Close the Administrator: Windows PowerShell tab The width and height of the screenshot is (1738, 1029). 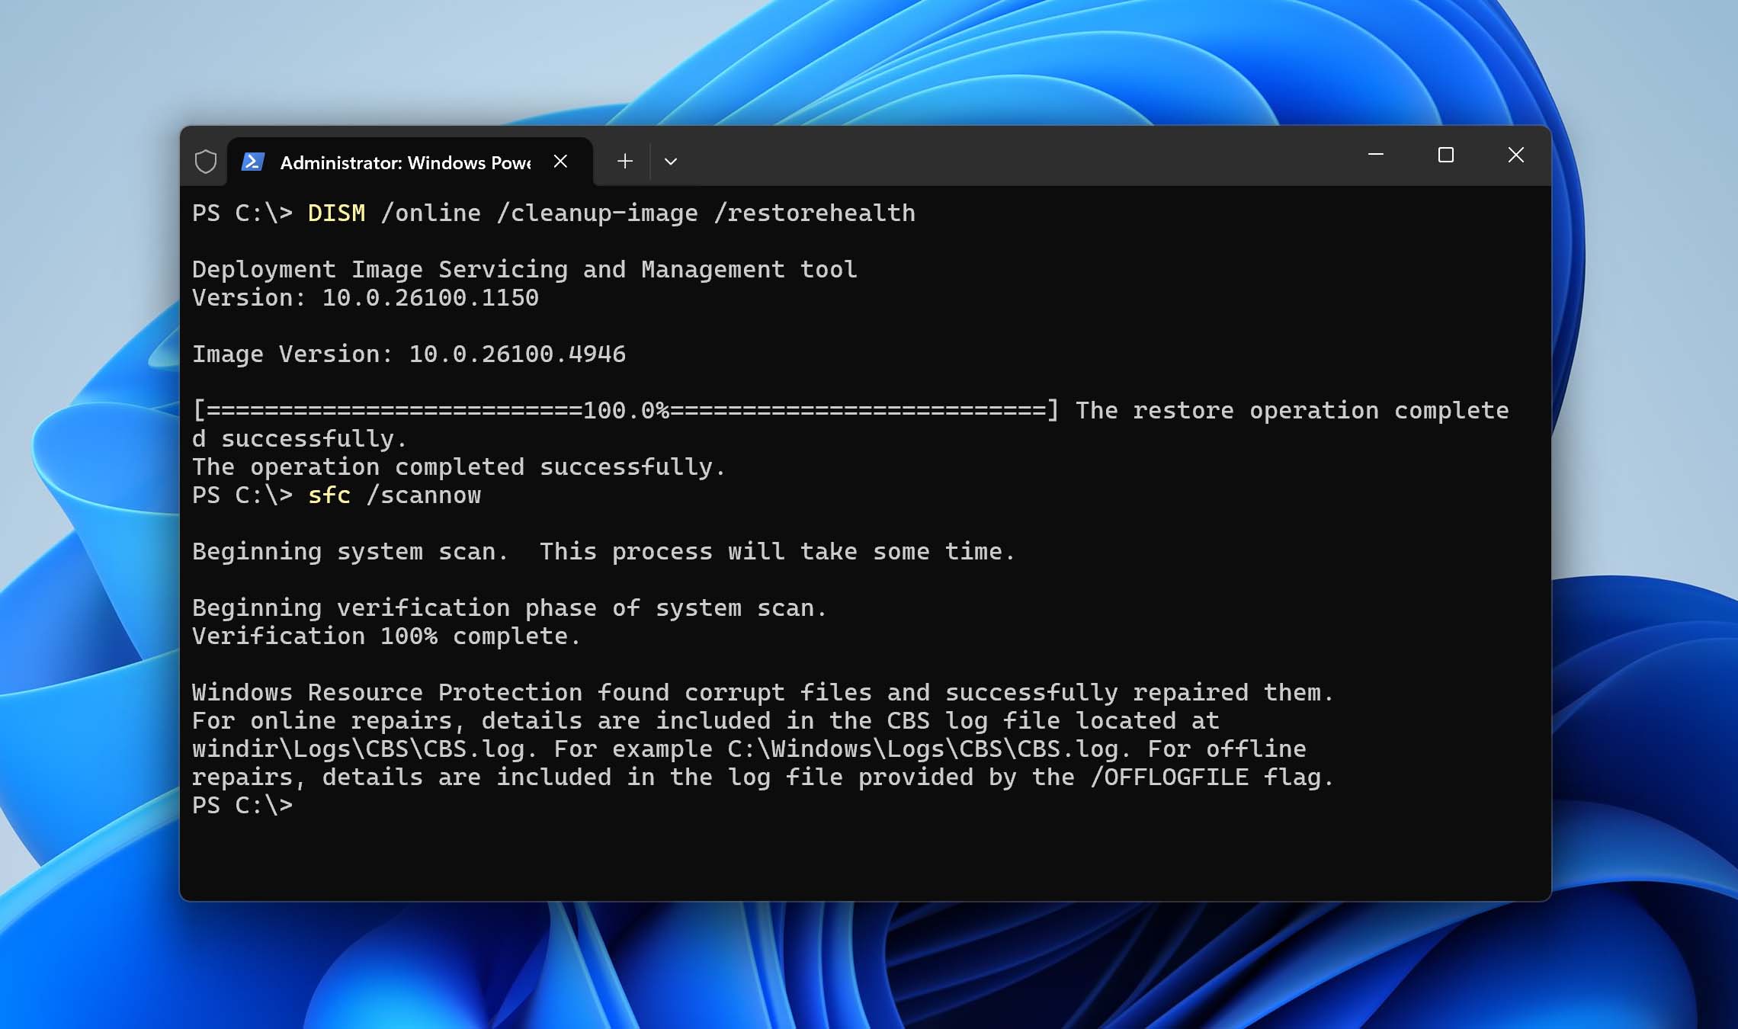click(560, 162)
